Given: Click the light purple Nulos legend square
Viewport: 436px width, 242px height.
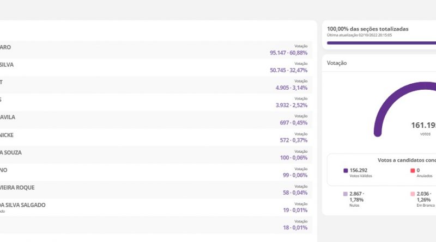Looking at the screenshot, I should [x=346, y=194].
